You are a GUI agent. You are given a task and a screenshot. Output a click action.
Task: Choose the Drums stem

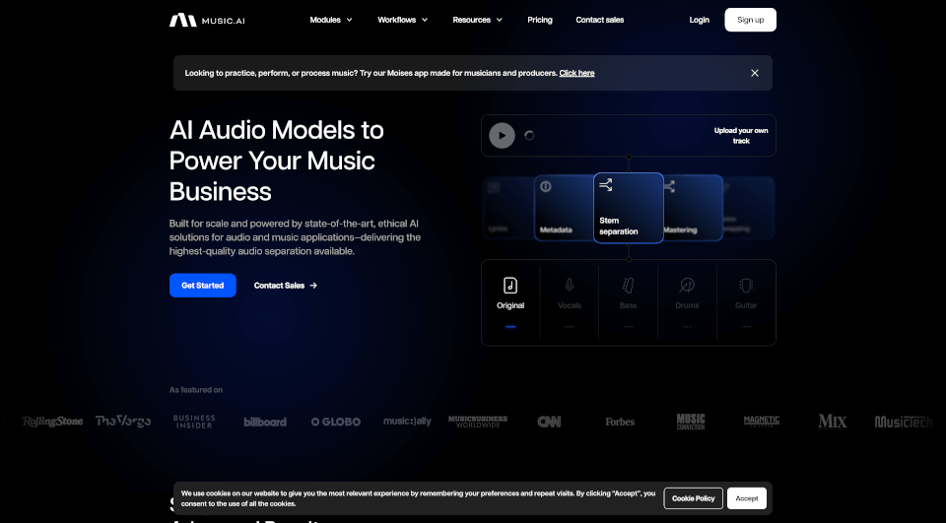pos(687,302)
